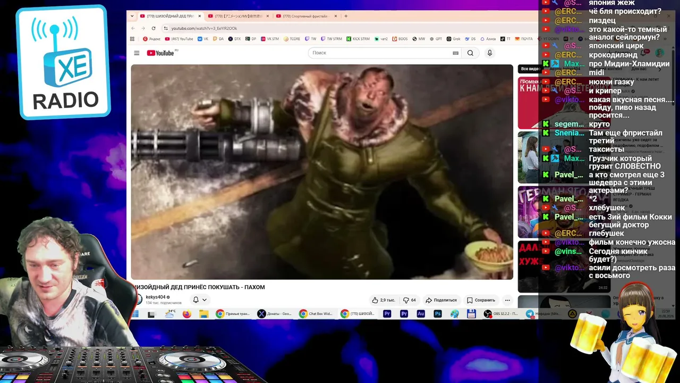Open Adobe Audition from the taskbar

(421, 314)
